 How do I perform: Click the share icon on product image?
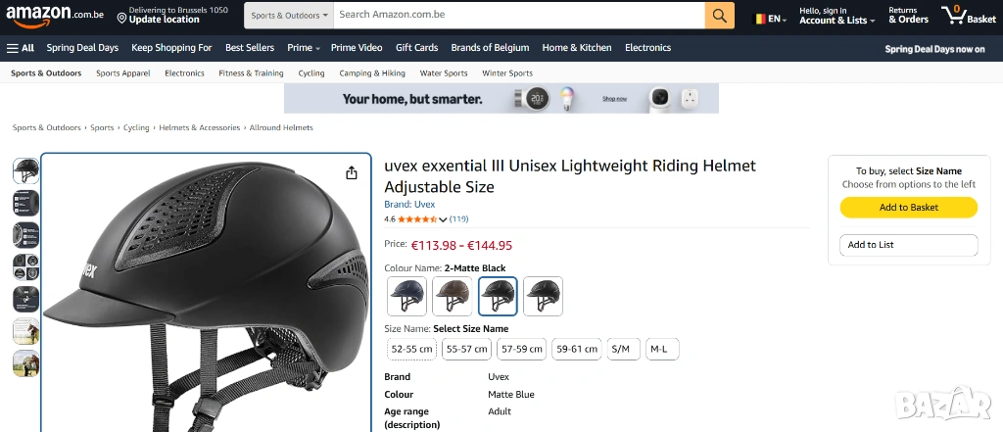352,173
